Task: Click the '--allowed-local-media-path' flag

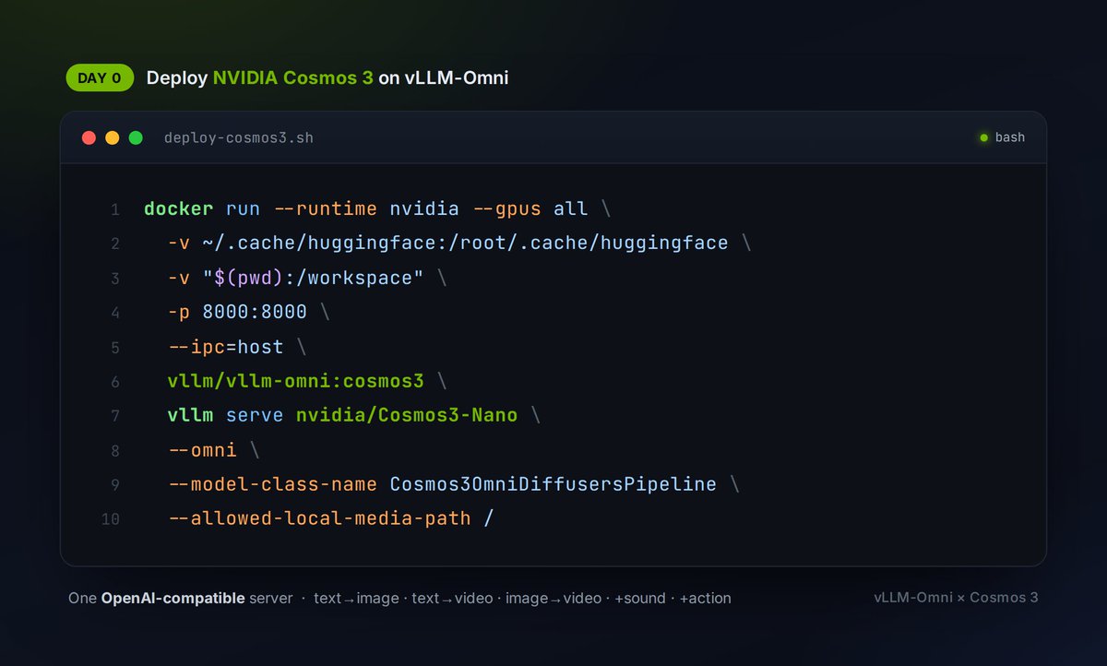Action: point(319,518)
